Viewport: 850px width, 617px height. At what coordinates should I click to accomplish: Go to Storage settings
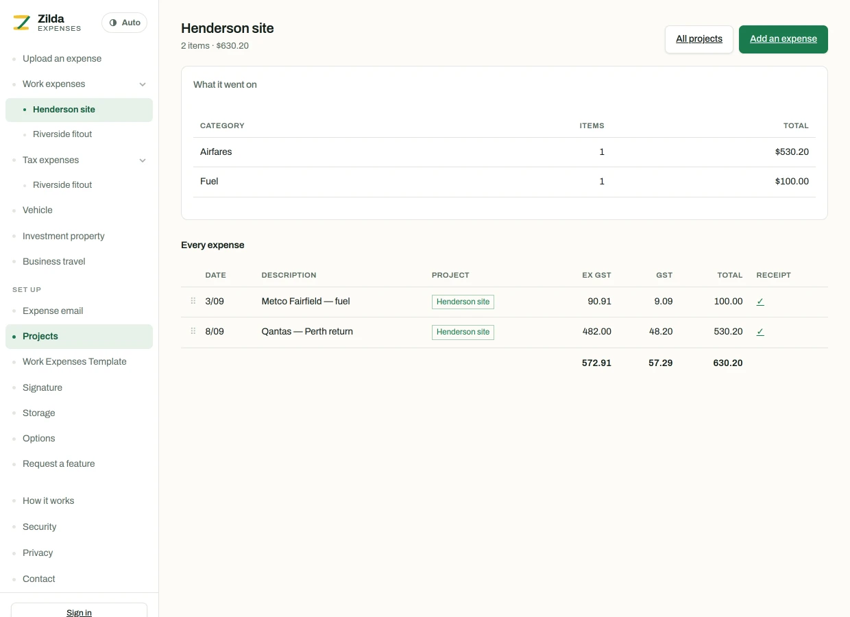39,413
